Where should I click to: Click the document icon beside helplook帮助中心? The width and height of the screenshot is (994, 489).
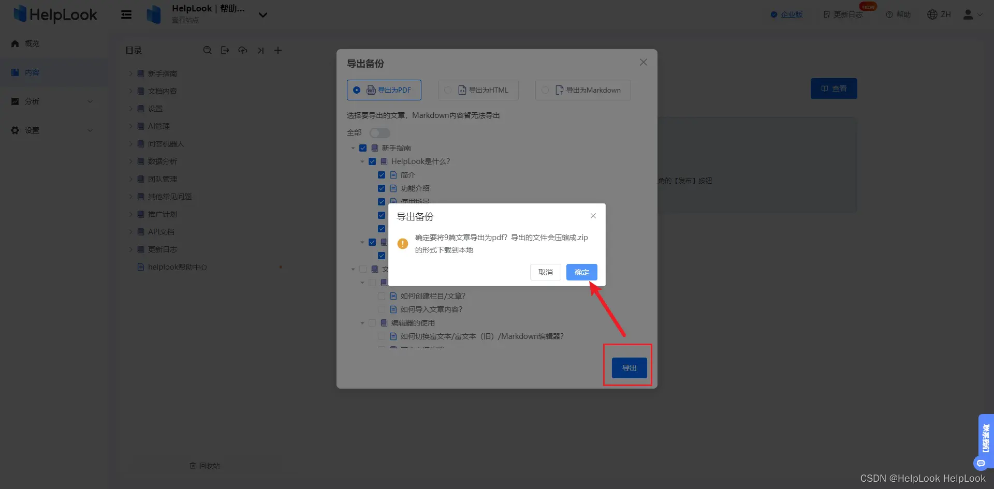point(141,267)
